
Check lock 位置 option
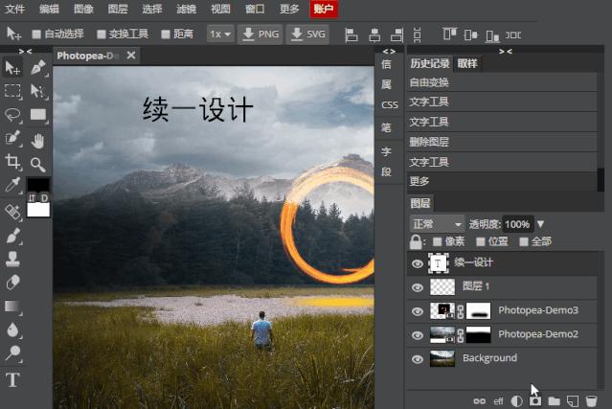point(481,241)
